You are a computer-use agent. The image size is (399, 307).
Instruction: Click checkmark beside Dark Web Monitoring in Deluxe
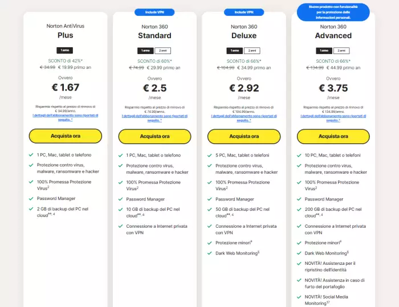click(210, 253)
